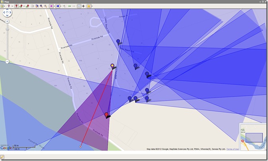The image size is (268, 161).
Task: Toggle the yellow star favorites button
Action: coord(89,6)
